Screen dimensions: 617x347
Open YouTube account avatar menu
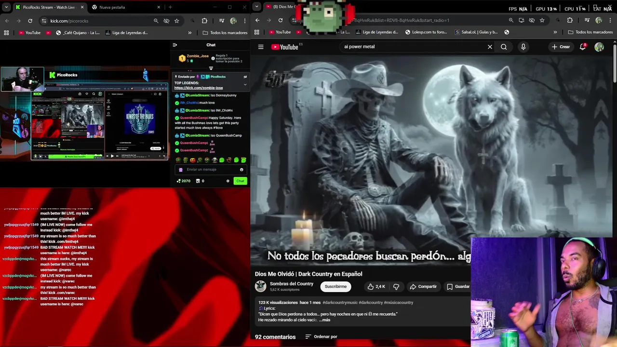[599, 47]
